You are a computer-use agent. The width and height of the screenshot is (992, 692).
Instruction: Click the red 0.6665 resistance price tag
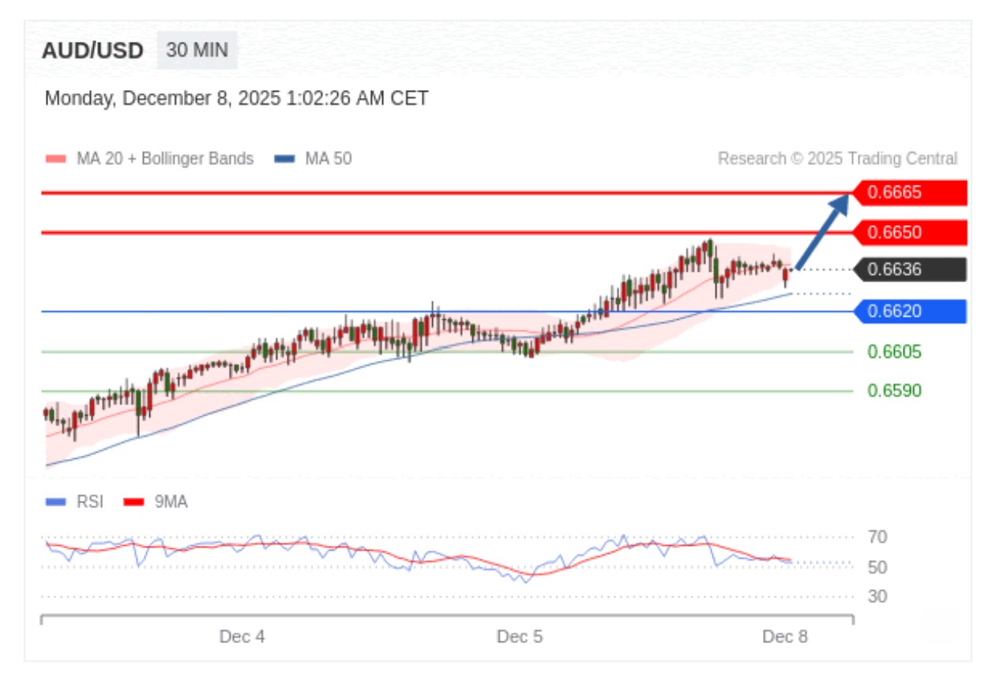910,192
